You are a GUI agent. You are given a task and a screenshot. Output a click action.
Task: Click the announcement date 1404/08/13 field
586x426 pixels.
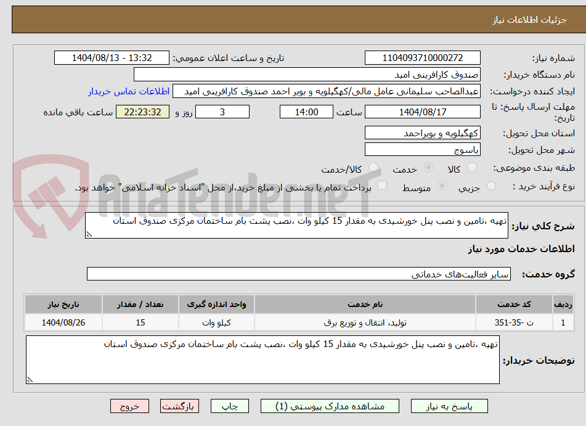pos(111,57)
